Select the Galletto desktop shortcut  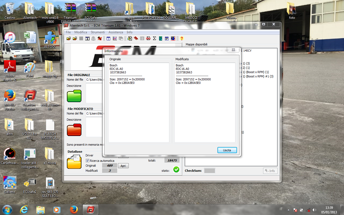tap(10, 185)
